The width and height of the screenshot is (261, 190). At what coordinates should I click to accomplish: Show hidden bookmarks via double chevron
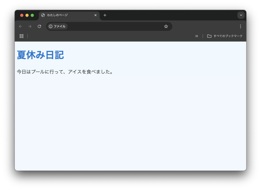point(197,36)
